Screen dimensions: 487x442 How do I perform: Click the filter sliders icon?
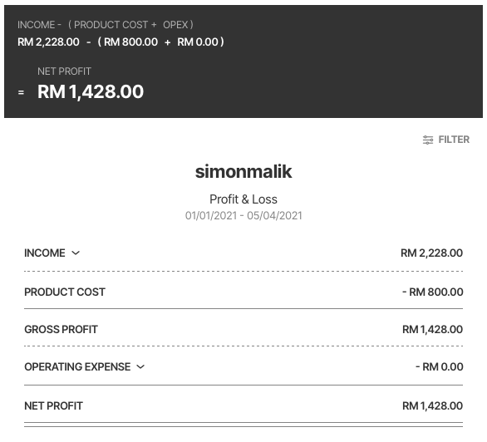click(x=428, y=140)
